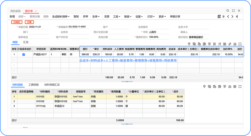The width and height of the screenshot is (251, 136).
Task: Jump to the first record arrow
Action: 224,17
